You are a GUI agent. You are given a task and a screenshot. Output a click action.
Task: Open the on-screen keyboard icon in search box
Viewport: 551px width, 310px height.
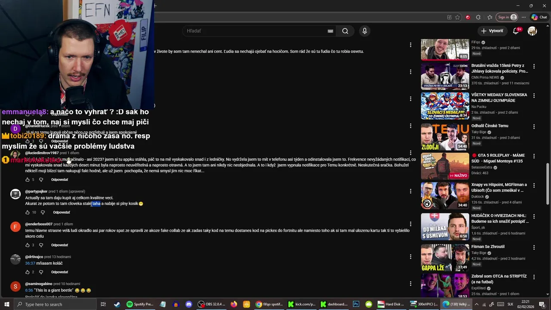tap(330, 31)
